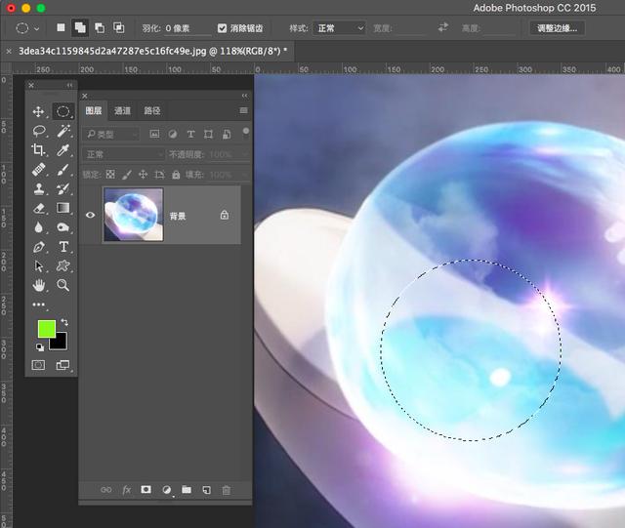The height and width of the screenshot is (528, 625).
Task: Choose New Selection mode
Action: pyautogui.click(x=61, y=27)
